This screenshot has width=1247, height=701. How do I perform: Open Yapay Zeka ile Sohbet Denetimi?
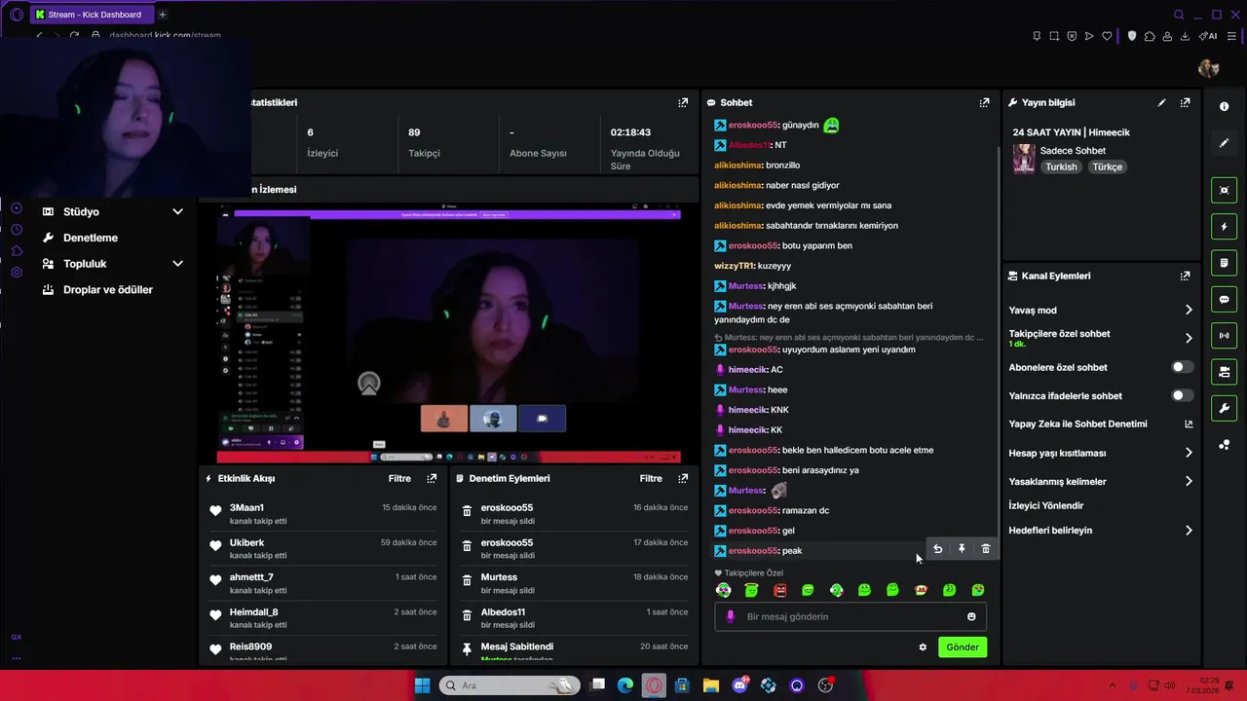click(1100, 424)
